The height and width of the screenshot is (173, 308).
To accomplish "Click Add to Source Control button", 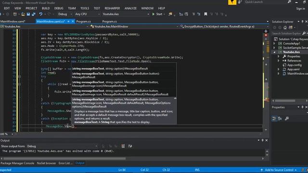I will tap(279, 170).
